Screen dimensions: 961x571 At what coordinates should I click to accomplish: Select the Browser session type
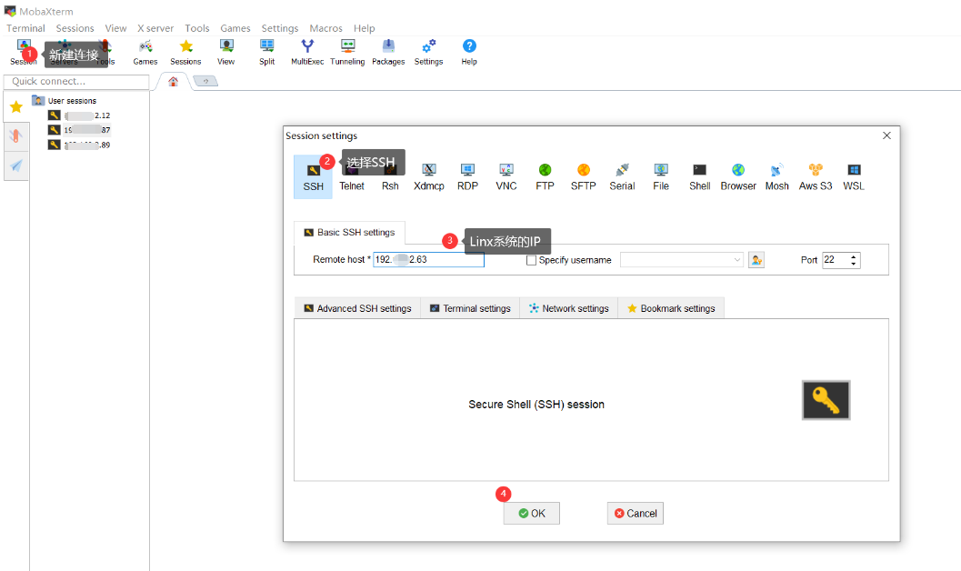(x=738, y=177)
